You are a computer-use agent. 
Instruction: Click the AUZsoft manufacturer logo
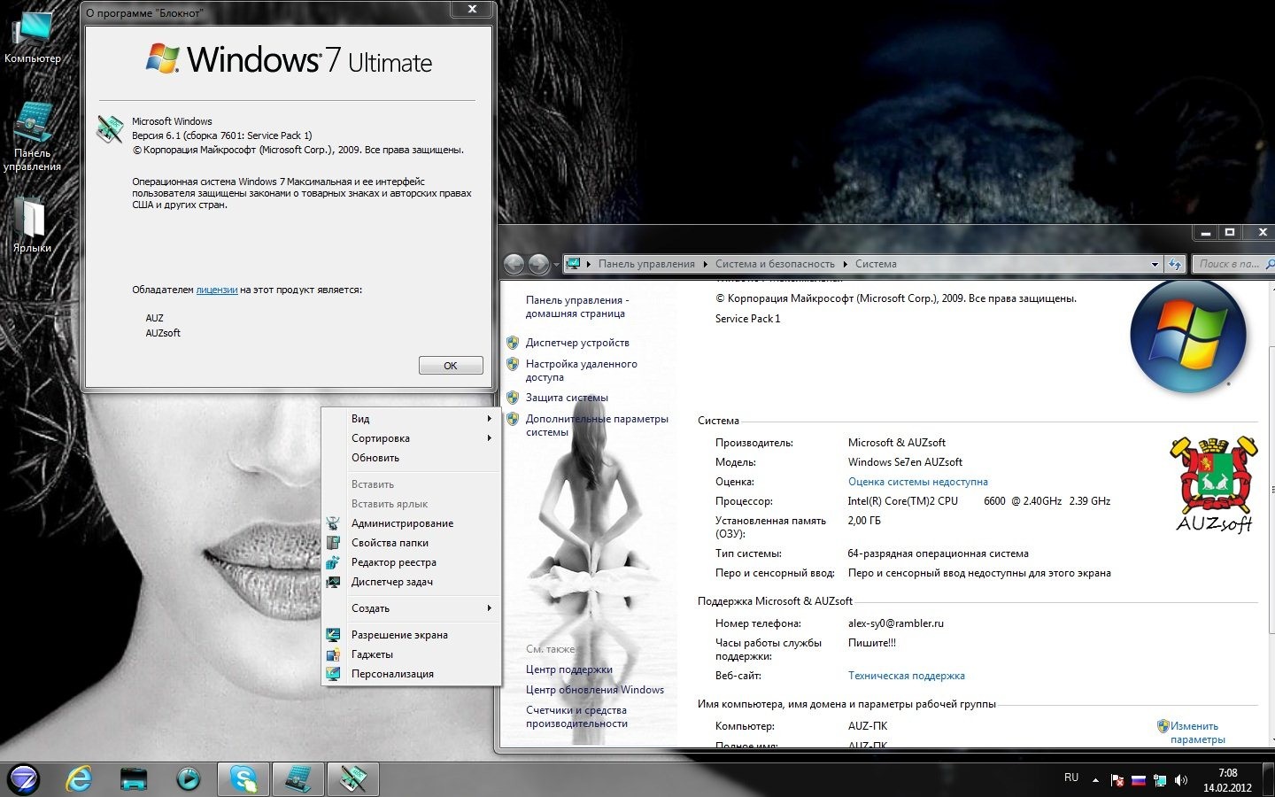pos(1214,484)
